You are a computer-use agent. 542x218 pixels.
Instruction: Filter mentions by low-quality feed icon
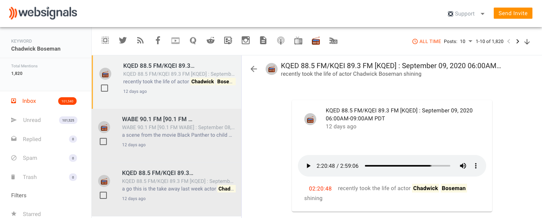pos(333,41)
